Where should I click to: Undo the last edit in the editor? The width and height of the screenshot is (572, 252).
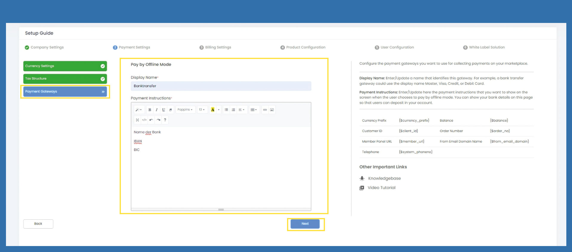click(x=151, y=120)
